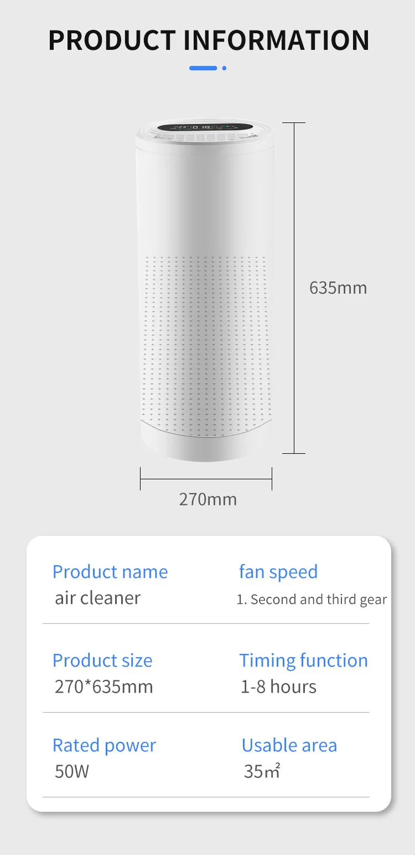Select the 270mm width label
The width and height of the screenshot is (415, 855).
[207, 499]
